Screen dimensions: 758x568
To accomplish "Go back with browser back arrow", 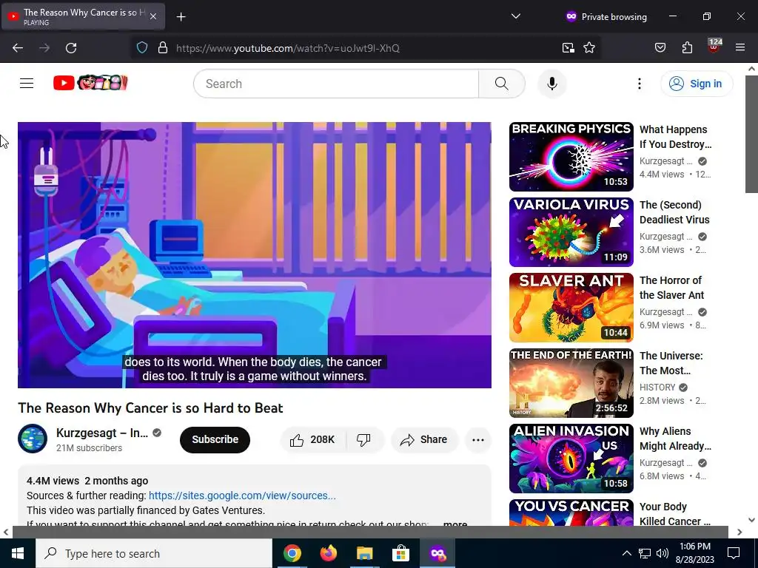I will click(18, 48).
